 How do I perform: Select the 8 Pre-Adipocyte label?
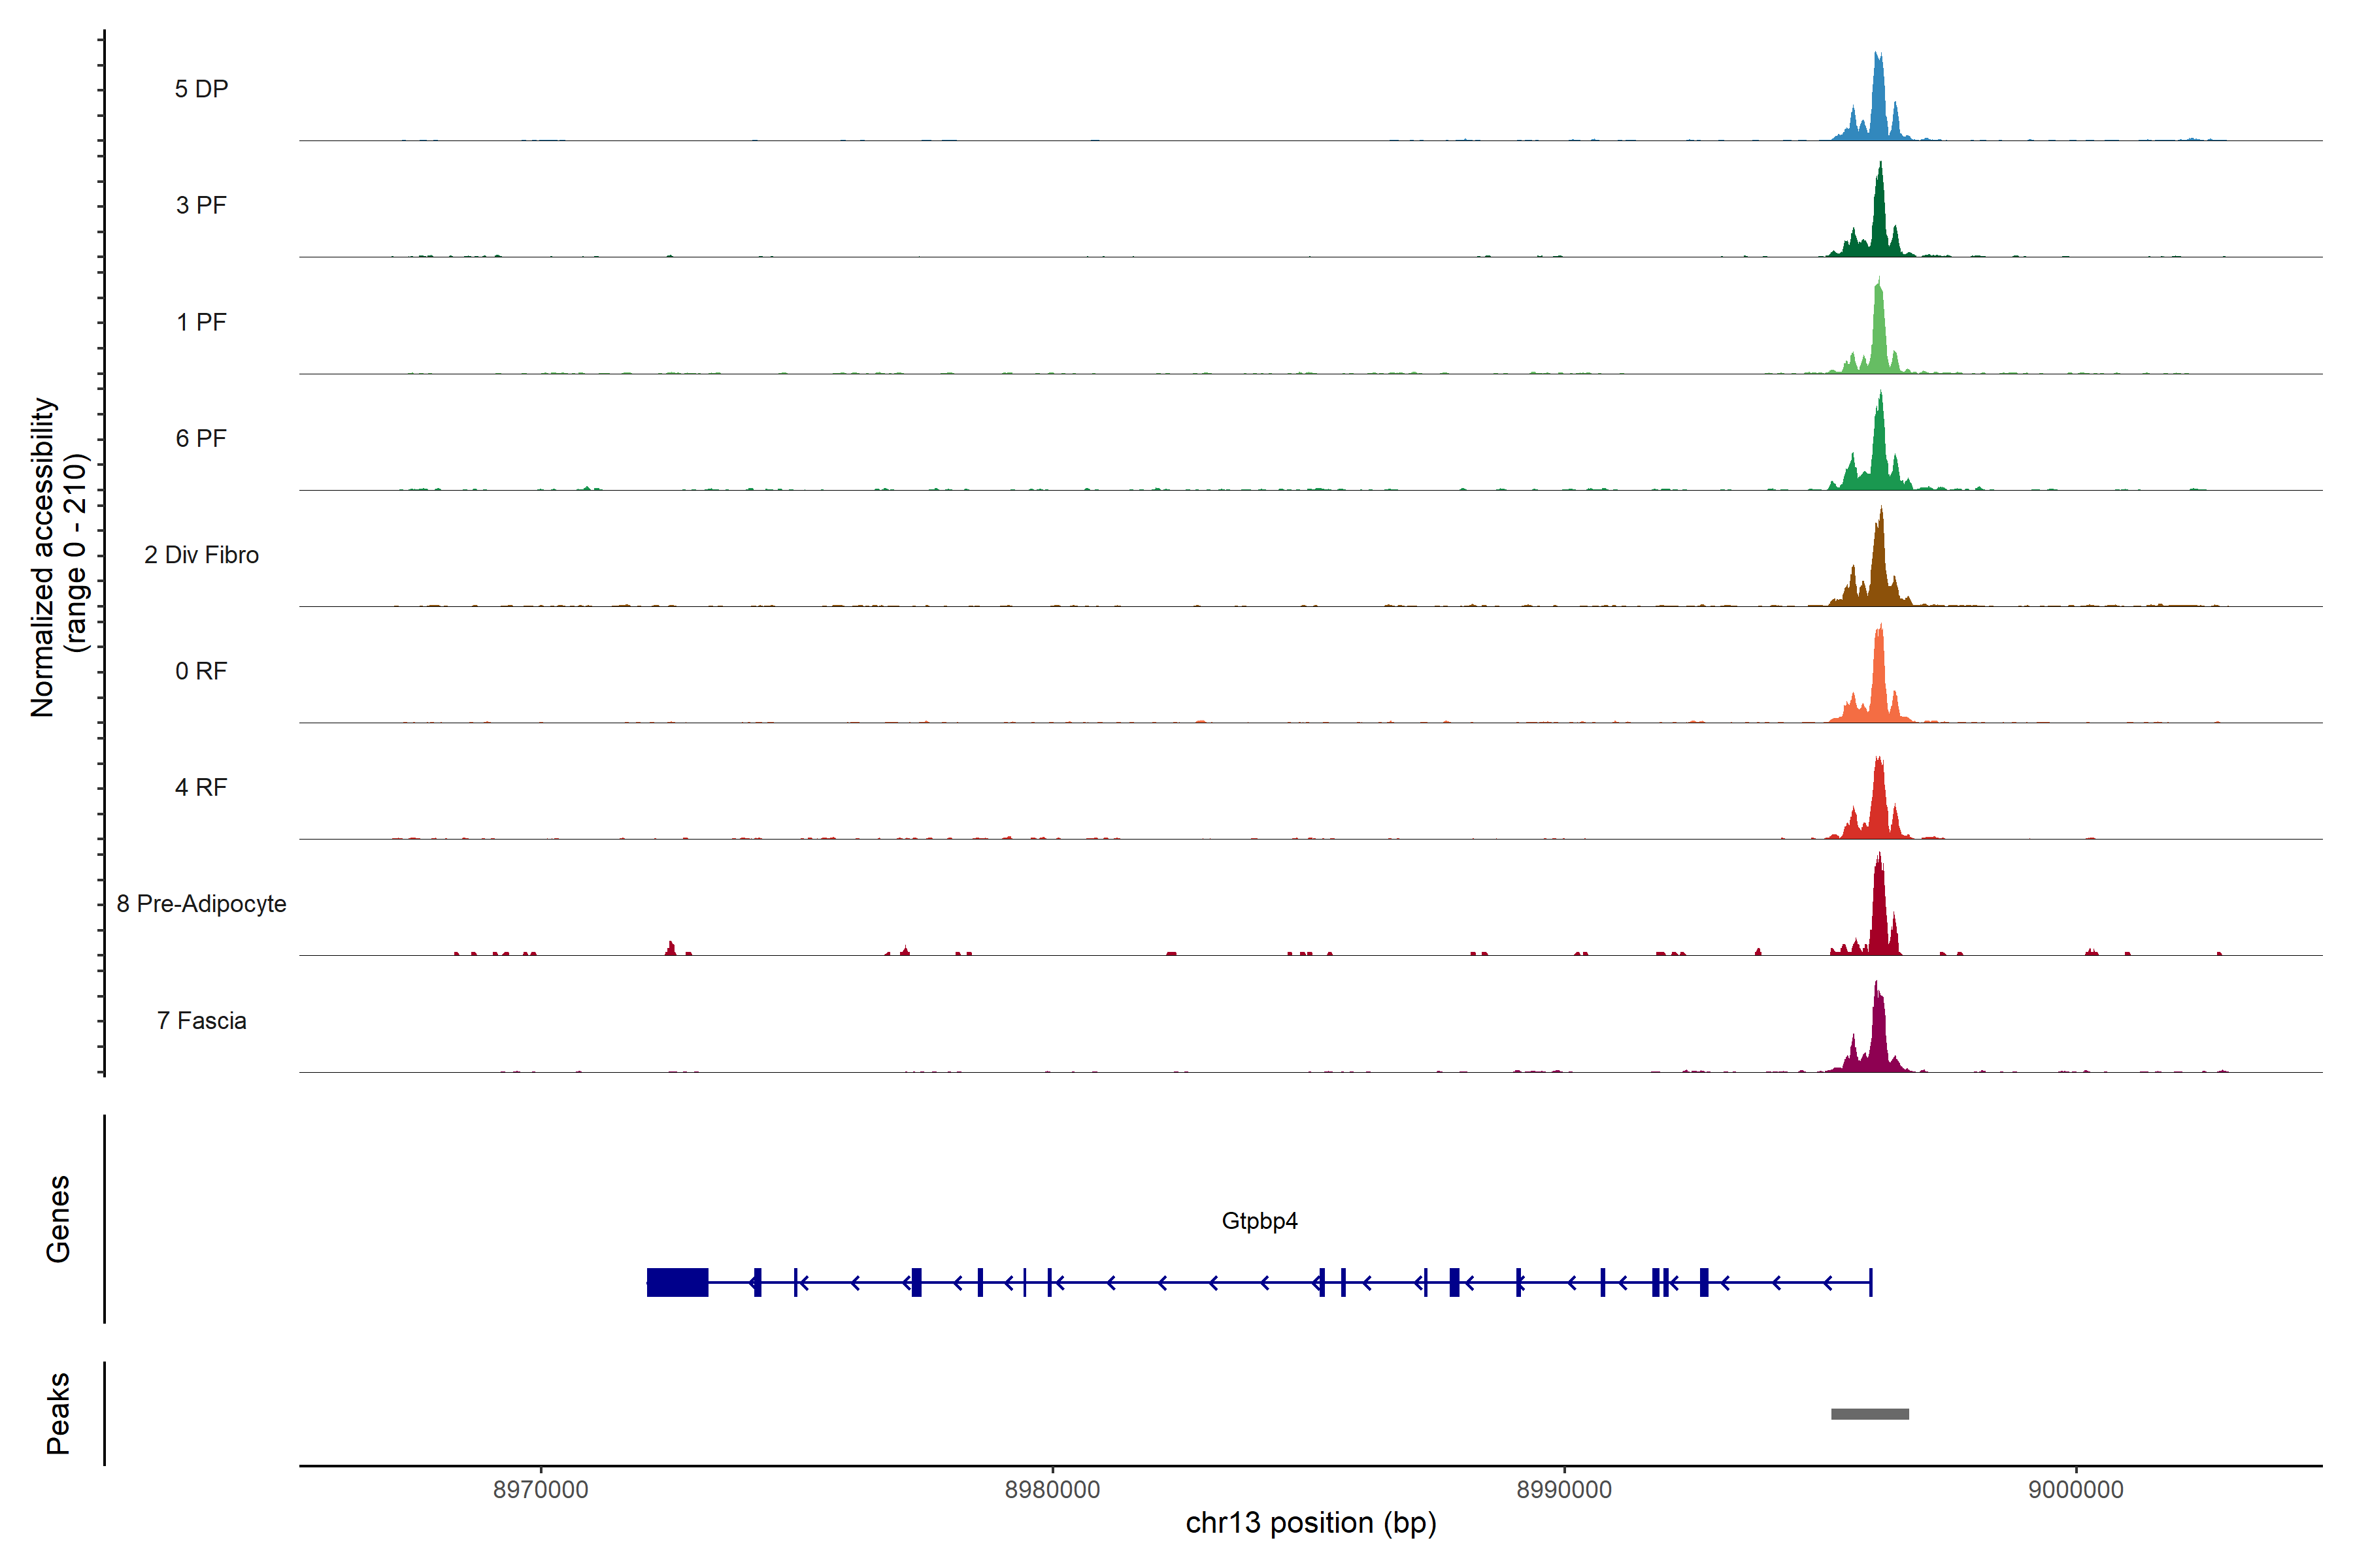(x=201, y=904)
